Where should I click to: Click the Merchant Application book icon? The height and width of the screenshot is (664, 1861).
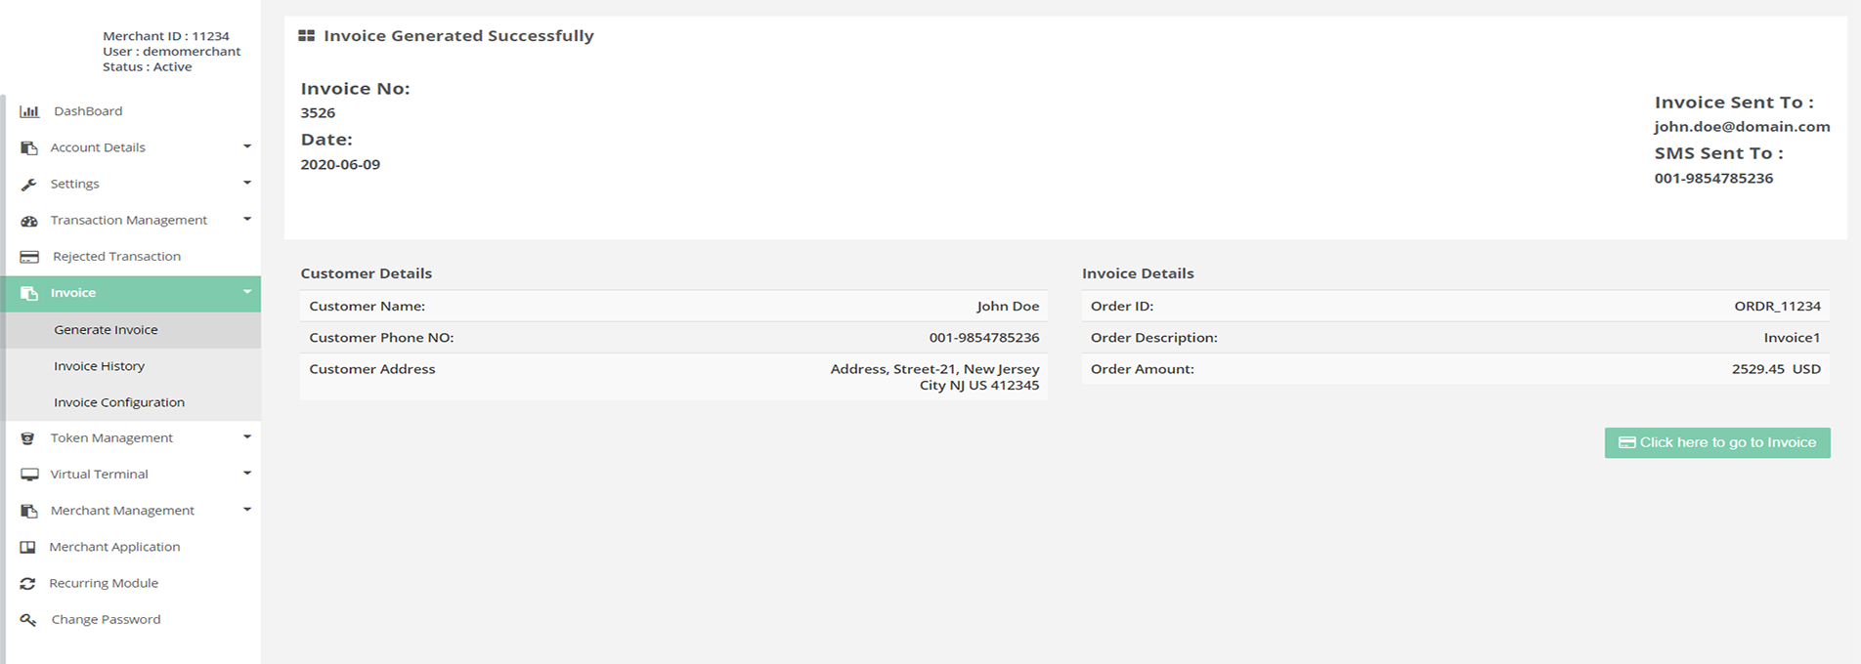tap(28, 548)
